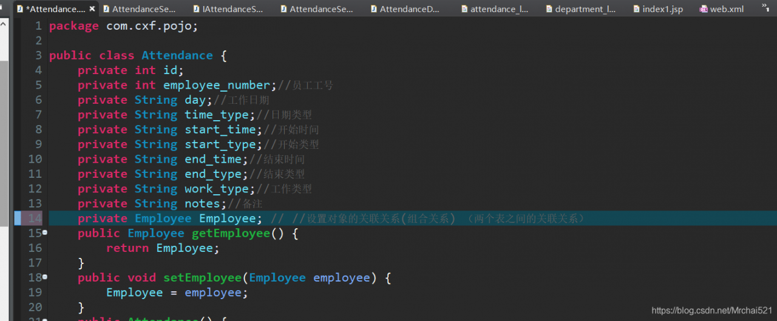The height and width of the screenshot is (321, 777).
Task: Click the 'setEmployee' method name
Action: coord(203,278)
